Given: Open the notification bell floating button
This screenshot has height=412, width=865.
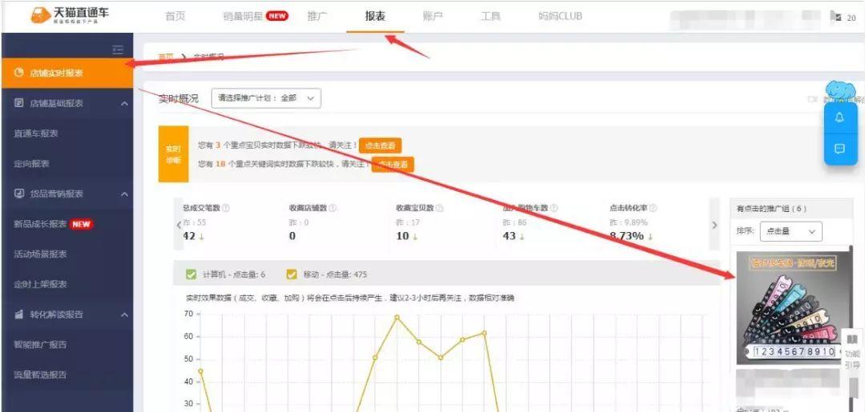Looking at the screenshot, I should click(839, 118).
